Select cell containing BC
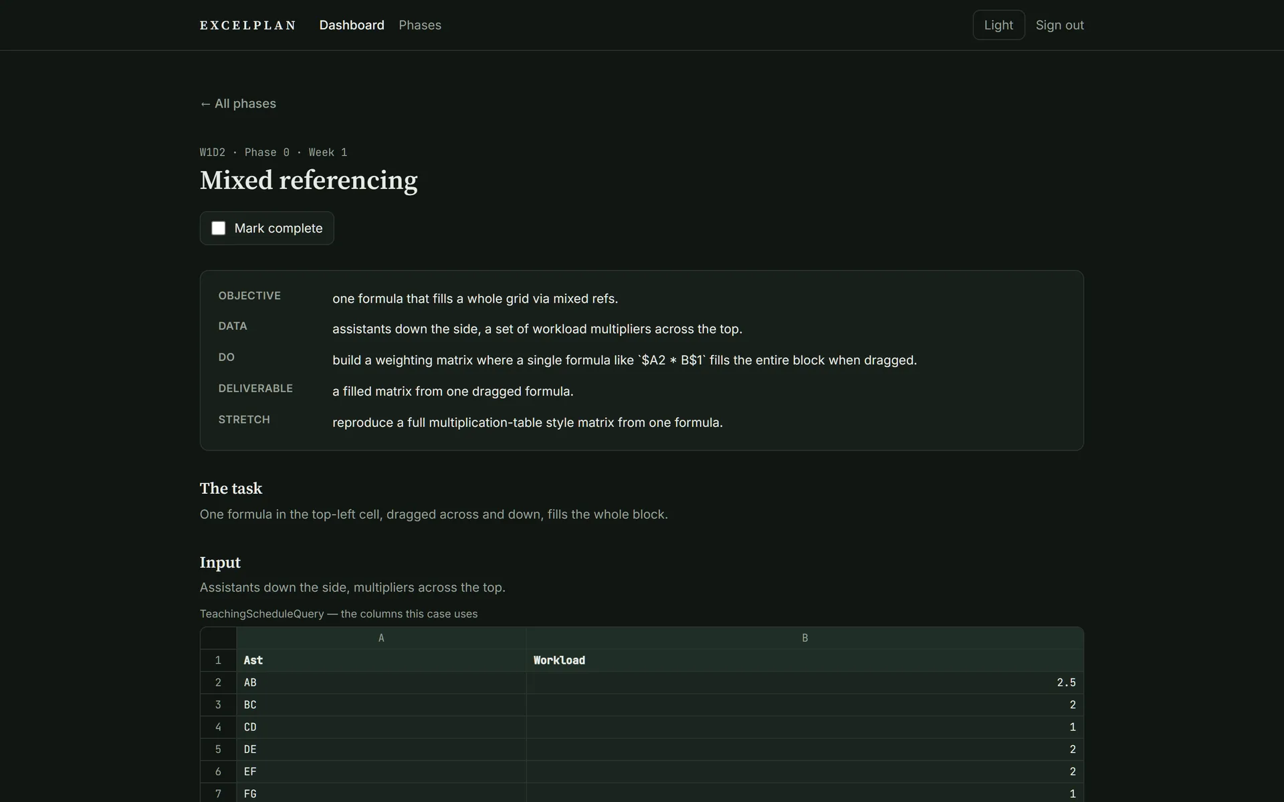 [x=381, y=705]
